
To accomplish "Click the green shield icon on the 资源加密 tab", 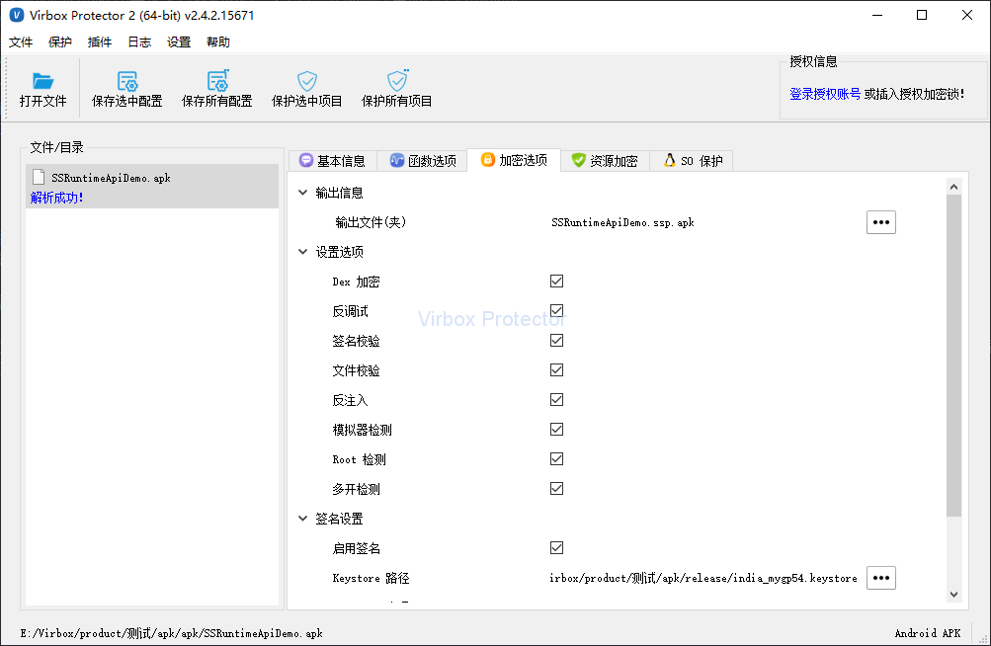I will pyautogui.click(x=578, y=161).
